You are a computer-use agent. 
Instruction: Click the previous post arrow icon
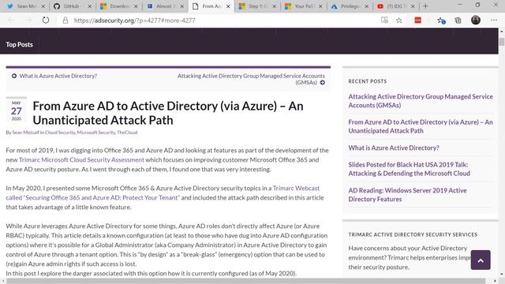click(x=14, y=76)
